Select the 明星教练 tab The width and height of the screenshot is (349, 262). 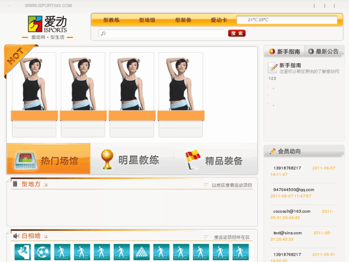(x=132, y=159)
